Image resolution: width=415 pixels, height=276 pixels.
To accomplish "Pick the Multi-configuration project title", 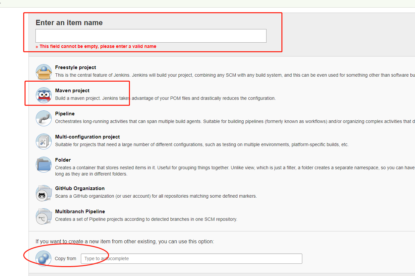I will (88, 137).
